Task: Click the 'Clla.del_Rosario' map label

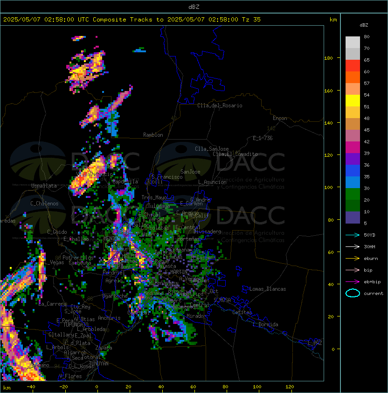Action: tap(220, 105)
